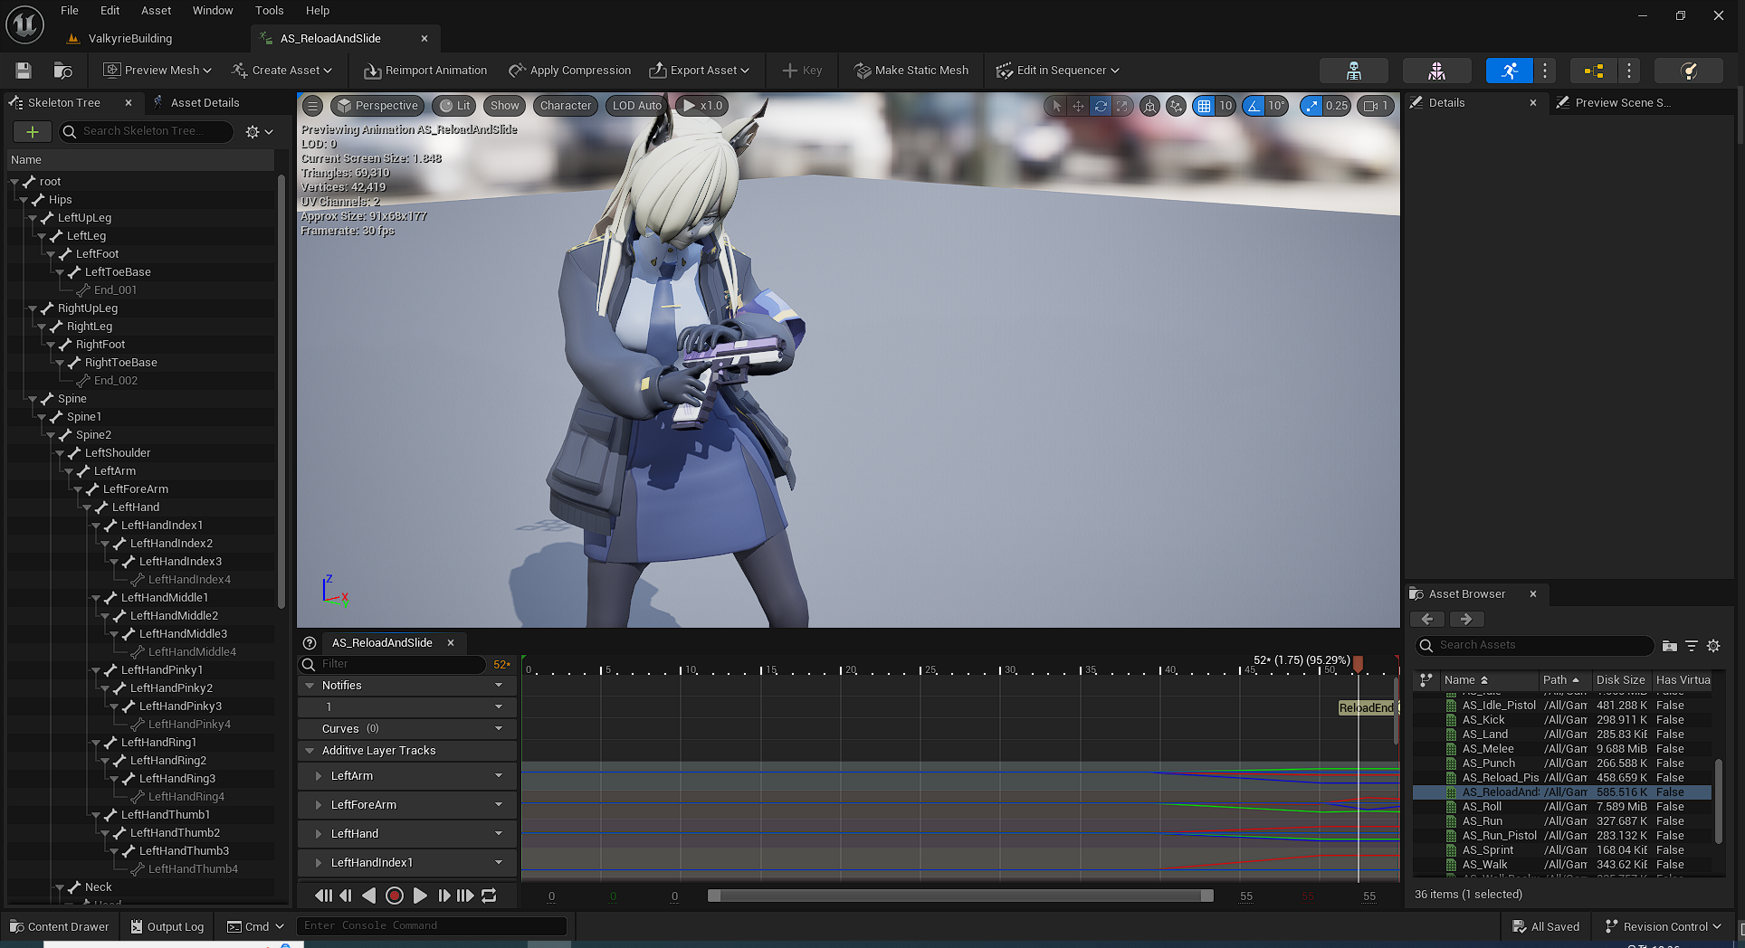Screen dimensions: 1745x948
Task: Collapse the Notifies track section
Action: (310, 686)
